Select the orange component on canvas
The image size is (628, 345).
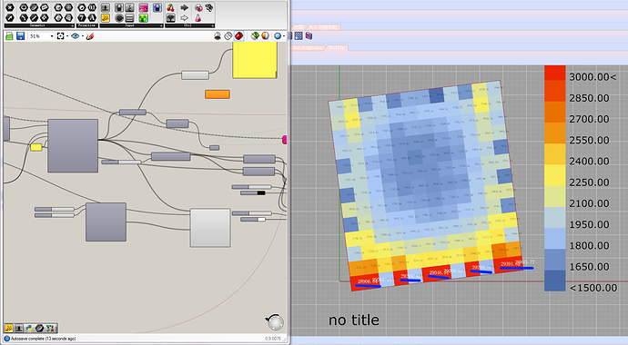pos(218,94)
